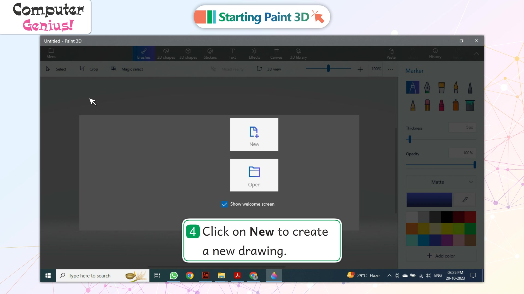
Task: Pick the green color swatch
Action: point(470,229)
